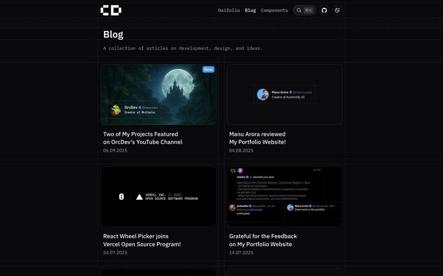This screenshot has height=276, width=443.
Task: Click the New badge on OrcDev post
Action: coord(208,69)
